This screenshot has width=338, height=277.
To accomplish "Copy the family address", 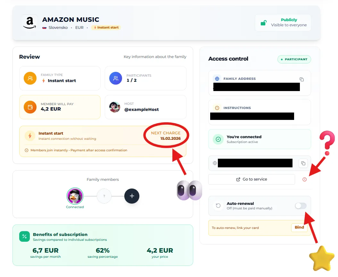I will point(301,79).
